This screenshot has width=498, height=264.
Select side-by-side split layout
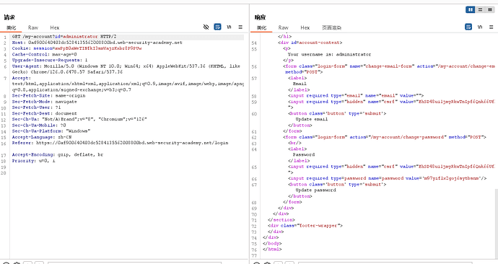tap(471, 10)
